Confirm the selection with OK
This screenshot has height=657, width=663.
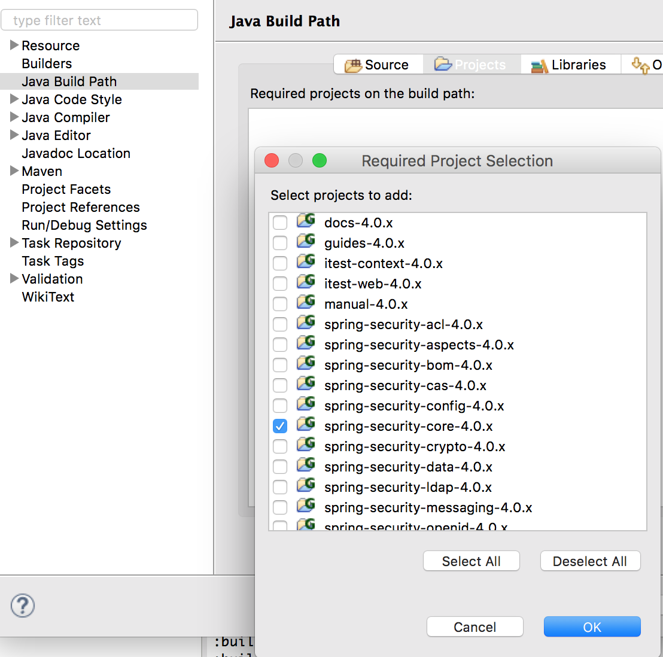pos(592,627)
